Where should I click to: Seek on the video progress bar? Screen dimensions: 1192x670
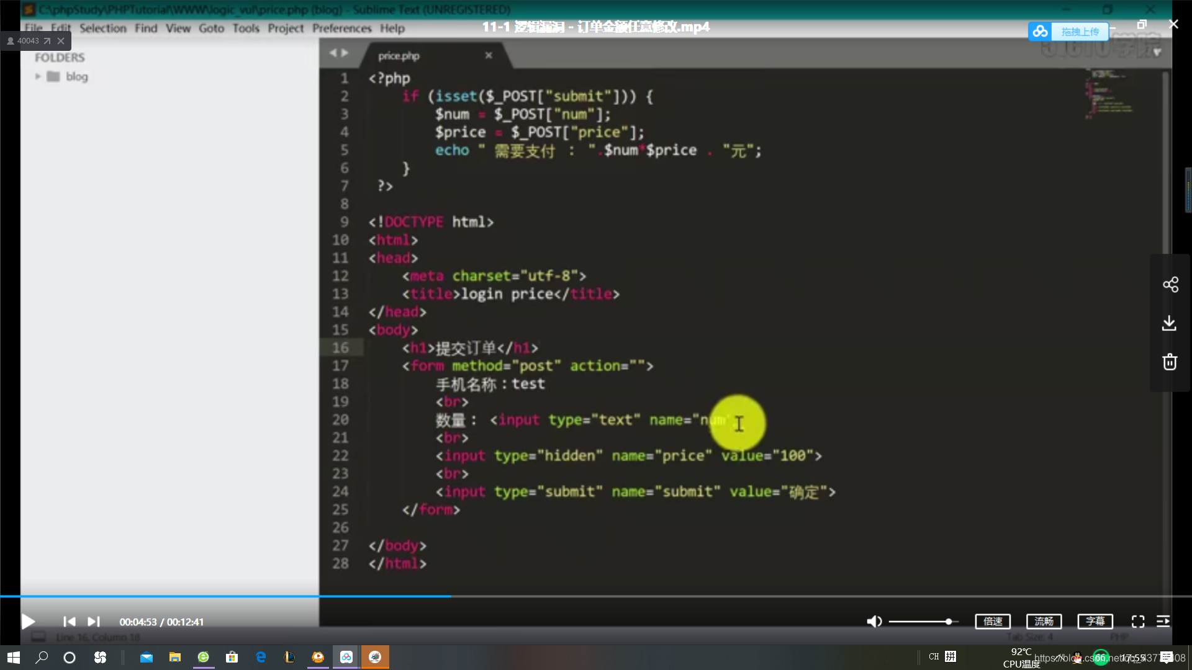[596, 596]
